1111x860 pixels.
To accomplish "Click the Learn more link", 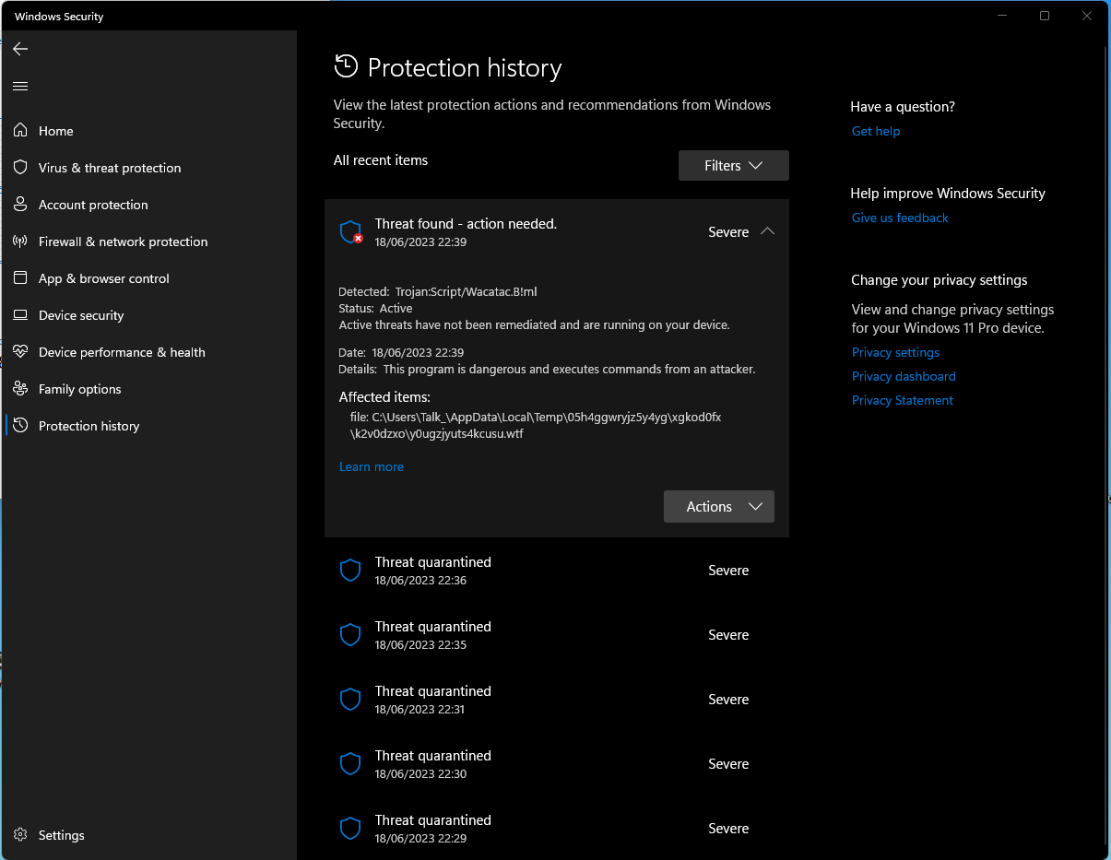I will pyautogui.click(x=372, y=467).
